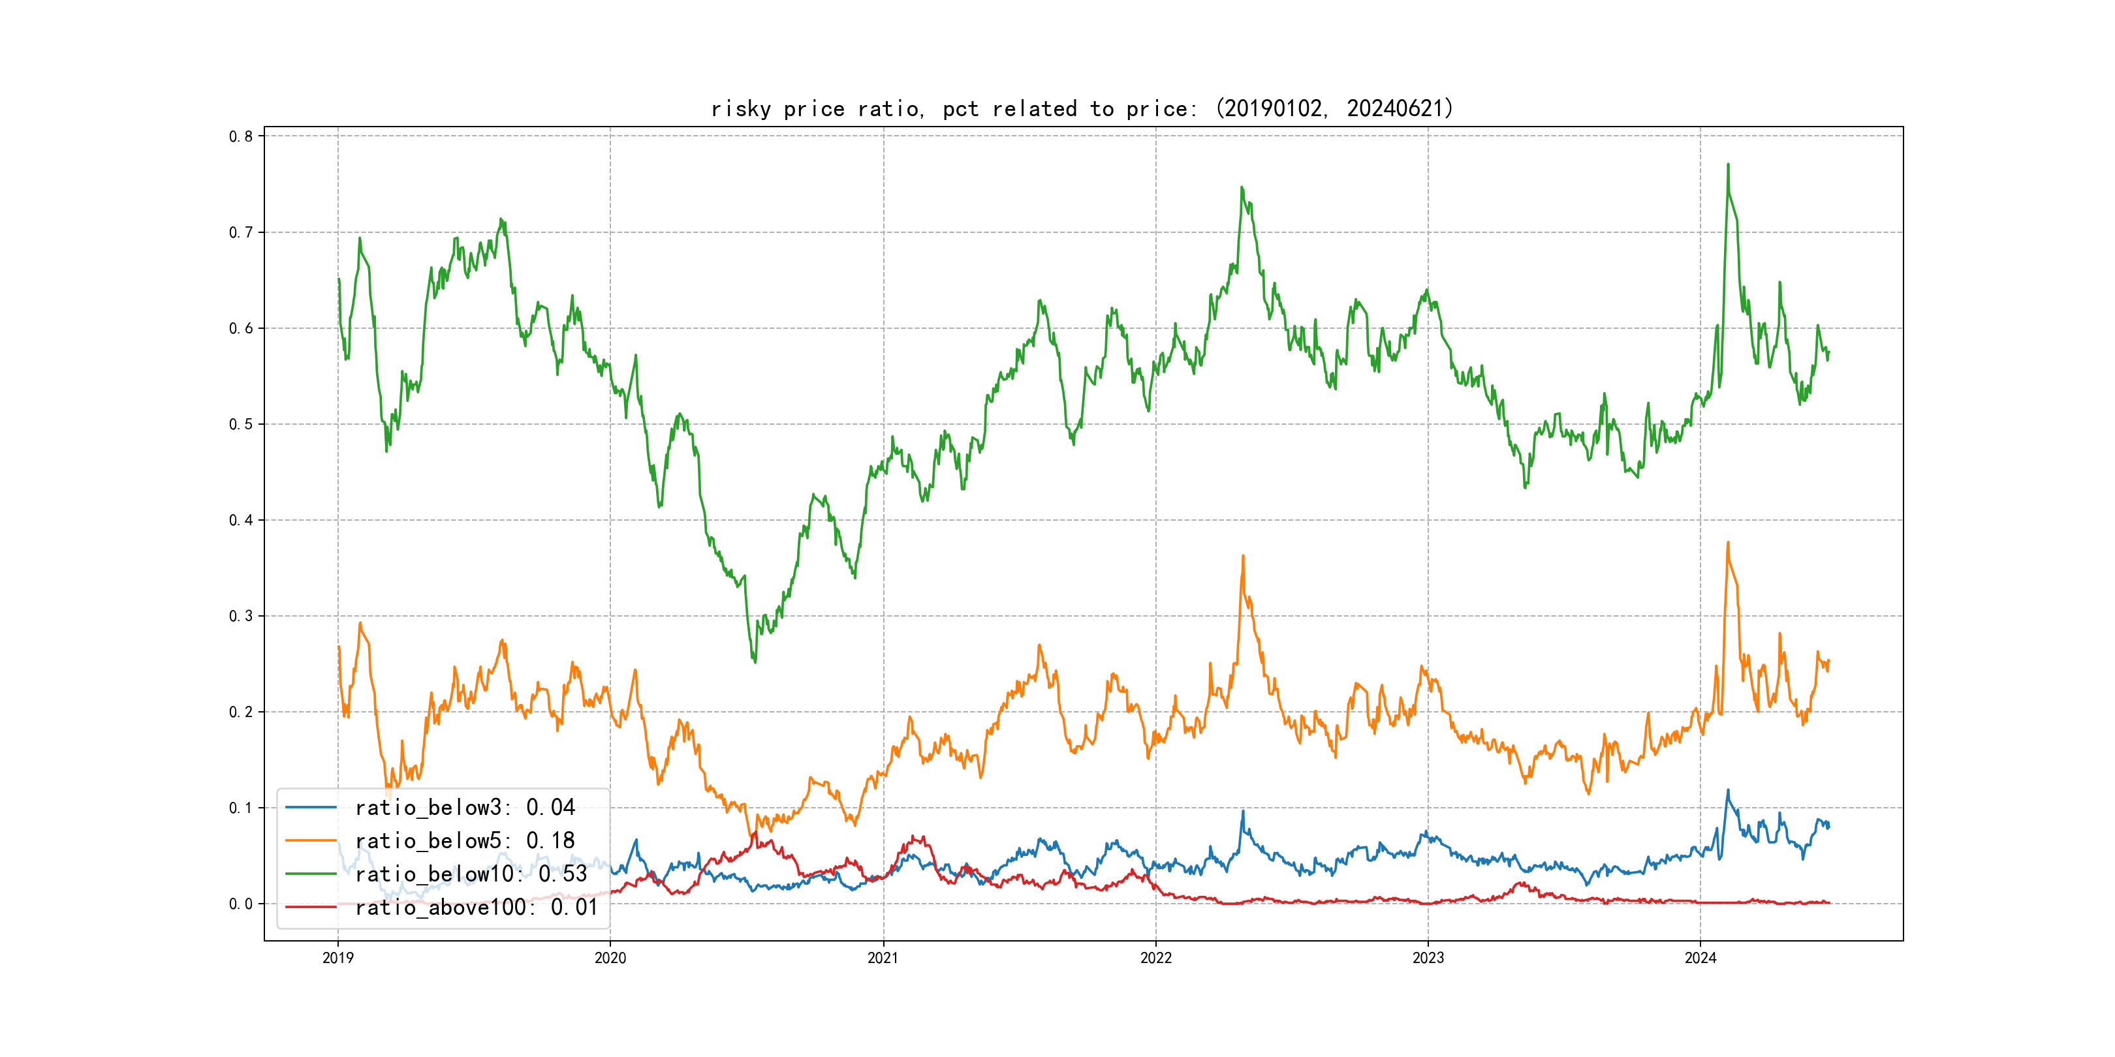The image size is (2115, 1057).
Task: Click the blue ratio_below3 legend line swatch
Action: pyautogui.click(x=310, y=808)
